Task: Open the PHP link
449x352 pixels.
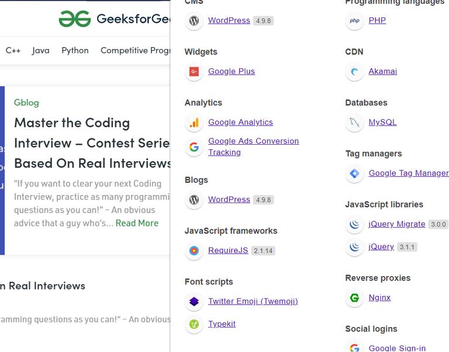Action: (377, 20)
